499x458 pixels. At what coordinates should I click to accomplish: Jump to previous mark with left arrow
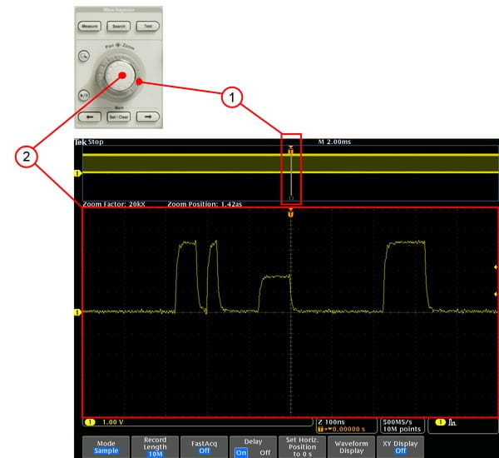(x=89, y=117)
